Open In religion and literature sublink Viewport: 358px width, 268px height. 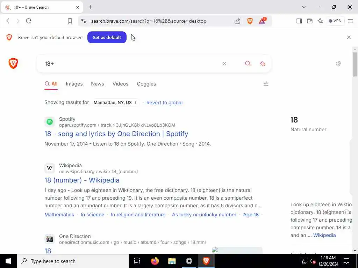click(x=138, y=215)
